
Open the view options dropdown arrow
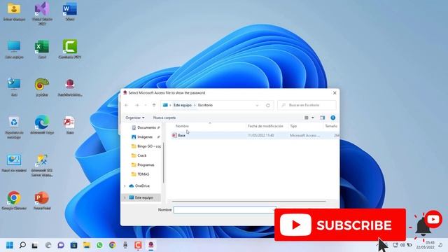313,118
